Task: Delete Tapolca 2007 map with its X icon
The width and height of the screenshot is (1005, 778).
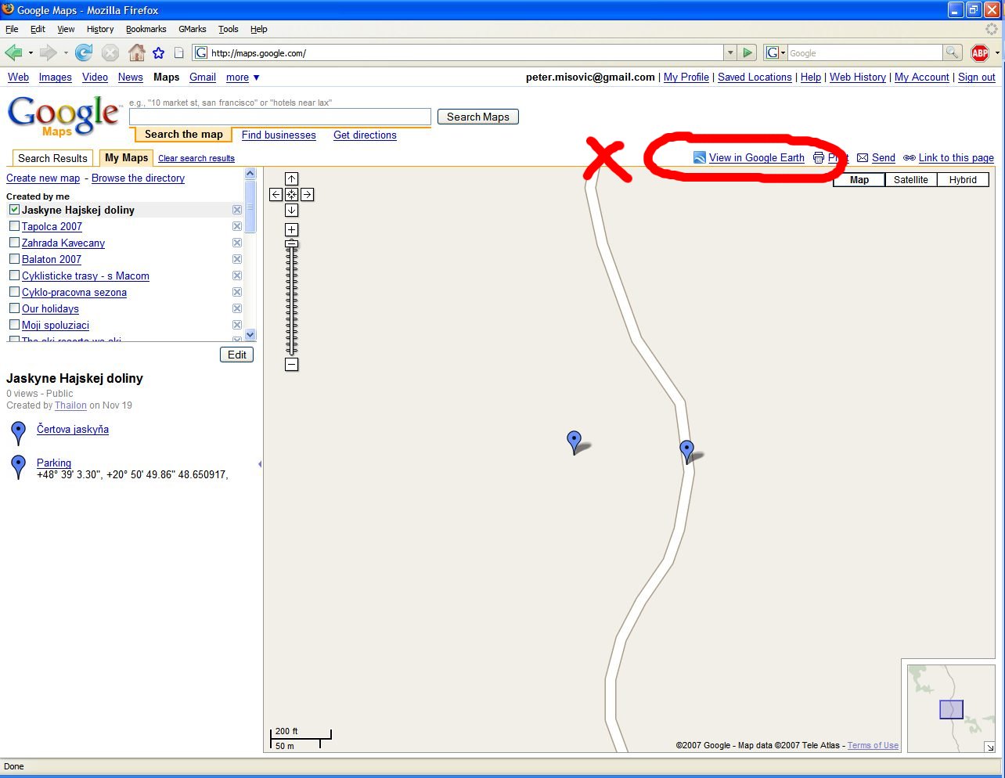Action: point(237,226)
